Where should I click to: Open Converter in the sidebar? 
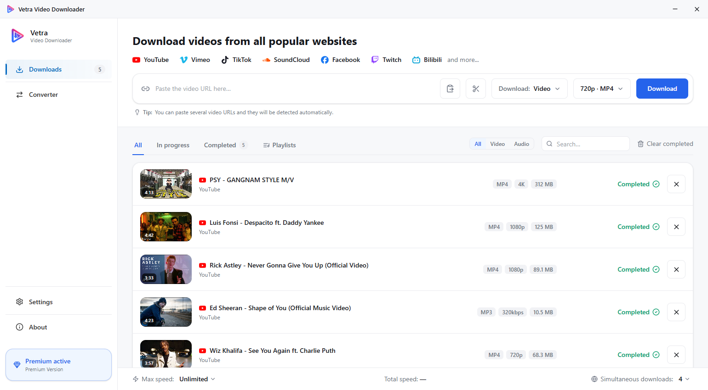pyautogui.click(x=58, y=95)
